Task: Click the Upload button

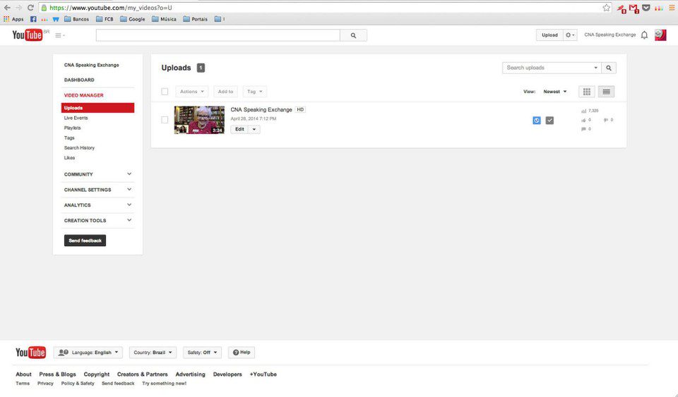Action: click(549, 35)
